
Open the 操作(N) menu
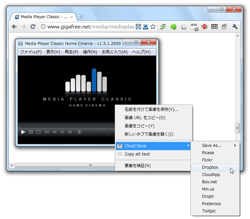pos(90,52)
